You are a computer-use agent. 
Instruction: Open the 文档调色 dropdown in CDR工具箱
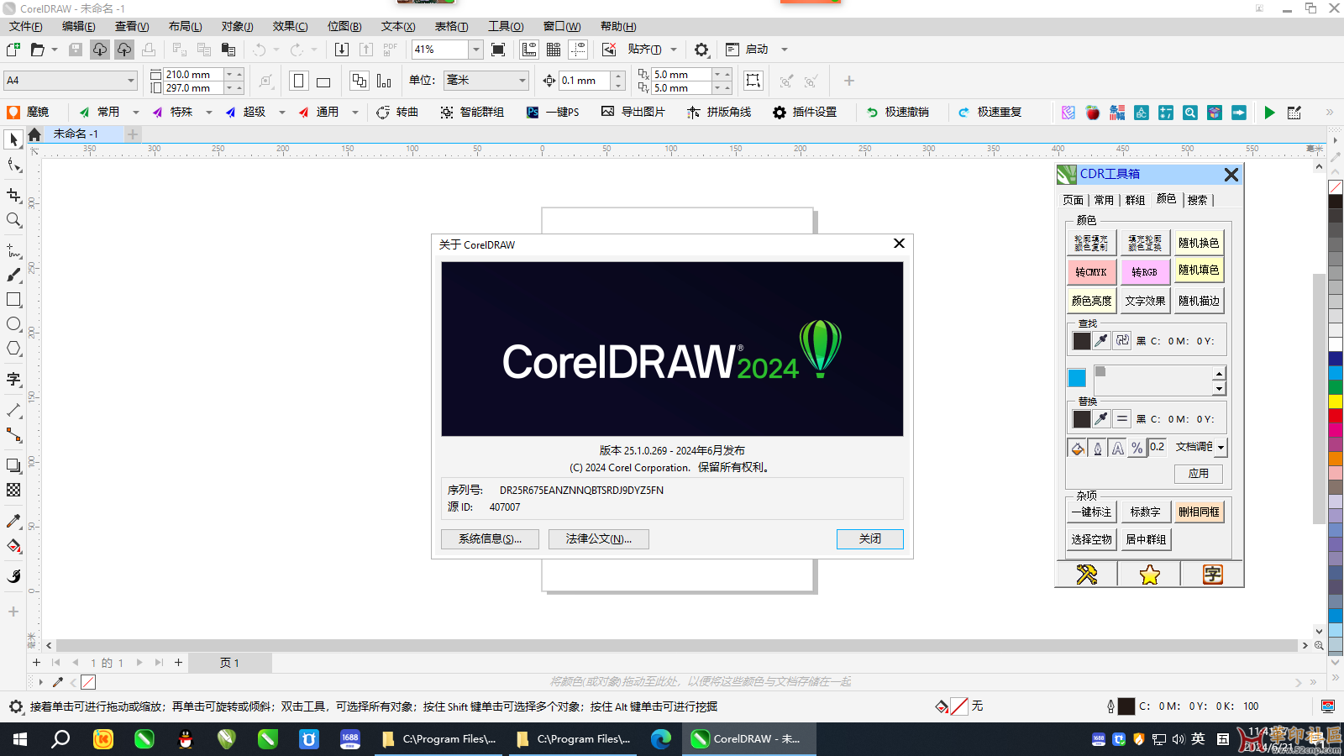tap(1221, 448)
